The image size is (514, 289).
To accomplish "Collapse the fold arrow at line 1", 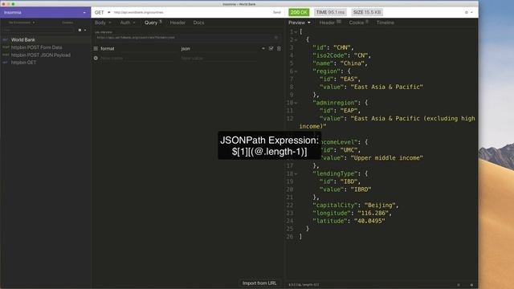I will [x=296, y=32].
